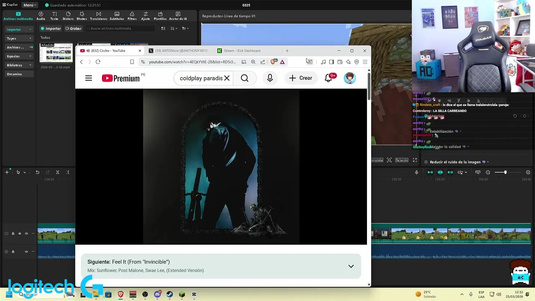Viewport: 535px width, 301px height.
Task: Expand the Espacios sidebar section
Action: coord(19,56)
